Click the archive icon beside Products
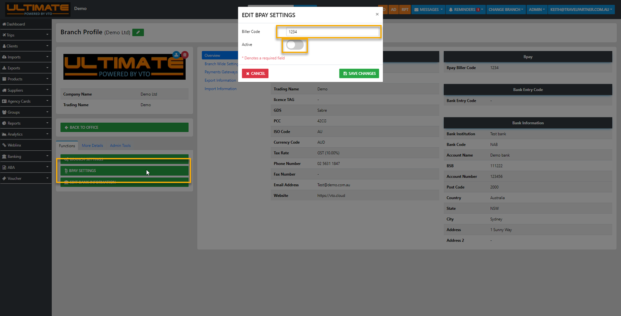The image size is (621, 316). tap(4, 79)
